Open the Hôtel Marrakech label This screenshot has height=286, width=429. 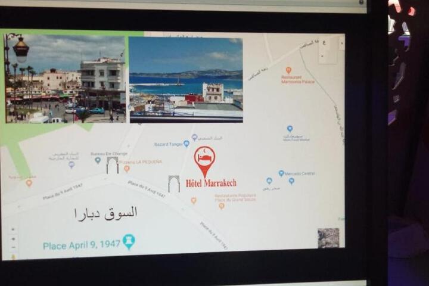(211, 183)
